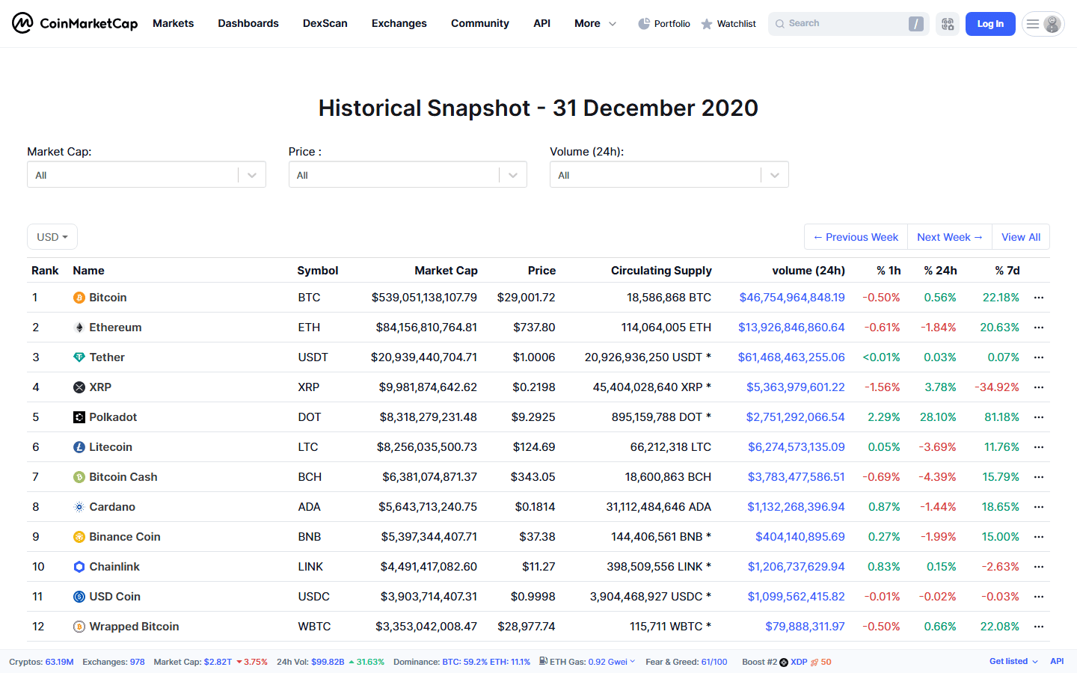
Task: Expand the Get listed footer dropdown
Action: point(1013,662)
